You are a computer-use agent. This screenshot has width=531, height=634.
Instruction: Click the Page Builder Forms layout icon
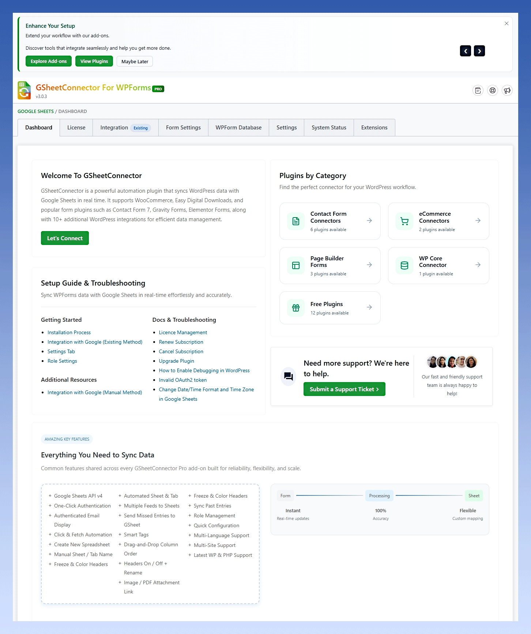point(296,265)
